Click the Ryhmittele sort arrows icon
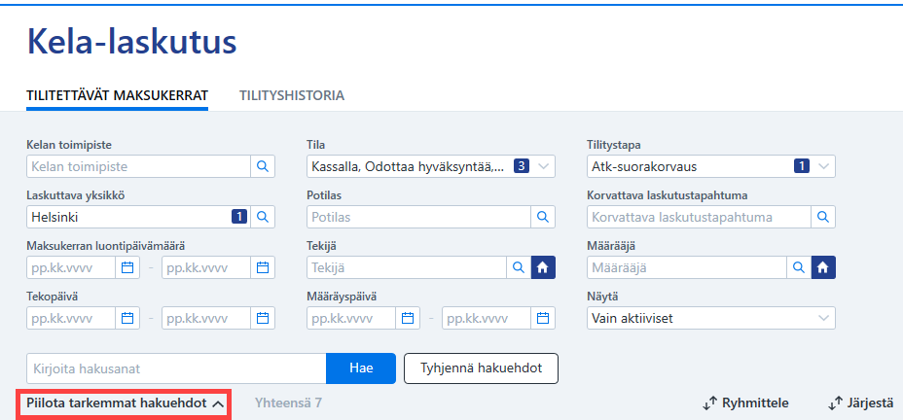 [x=709, y=403]
